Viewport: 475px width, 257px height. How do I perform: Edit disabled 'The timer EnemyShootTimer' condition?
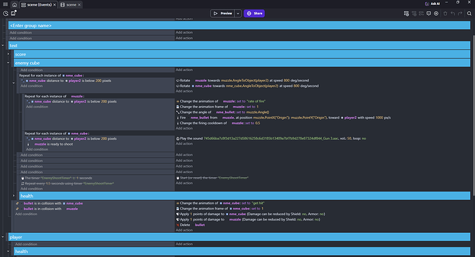56,178
